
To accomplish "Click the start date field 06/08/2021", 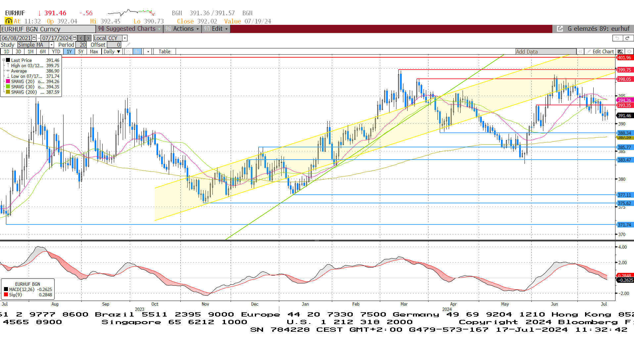I will (16, 38).
